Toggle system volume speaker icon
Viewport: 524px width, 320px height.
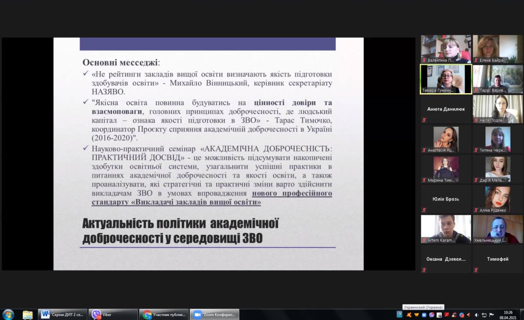[477, 315]
